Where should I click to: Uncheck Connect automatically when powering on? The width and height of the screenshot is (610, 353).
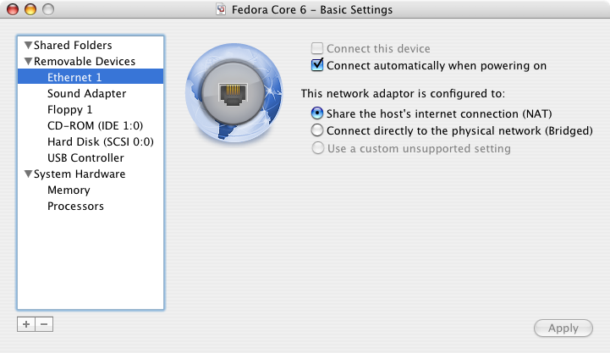318,65
